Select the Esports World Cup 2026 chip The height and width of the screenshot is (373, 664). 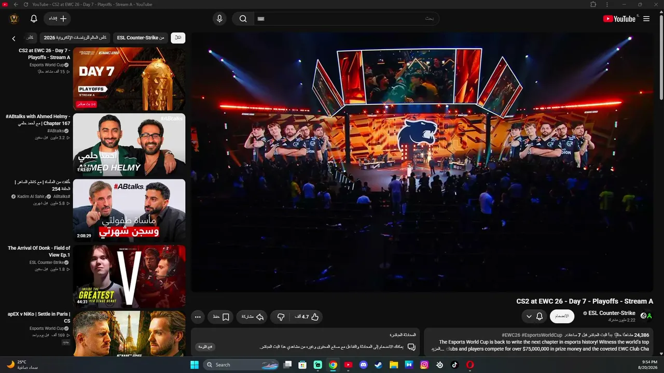(75, 38)
